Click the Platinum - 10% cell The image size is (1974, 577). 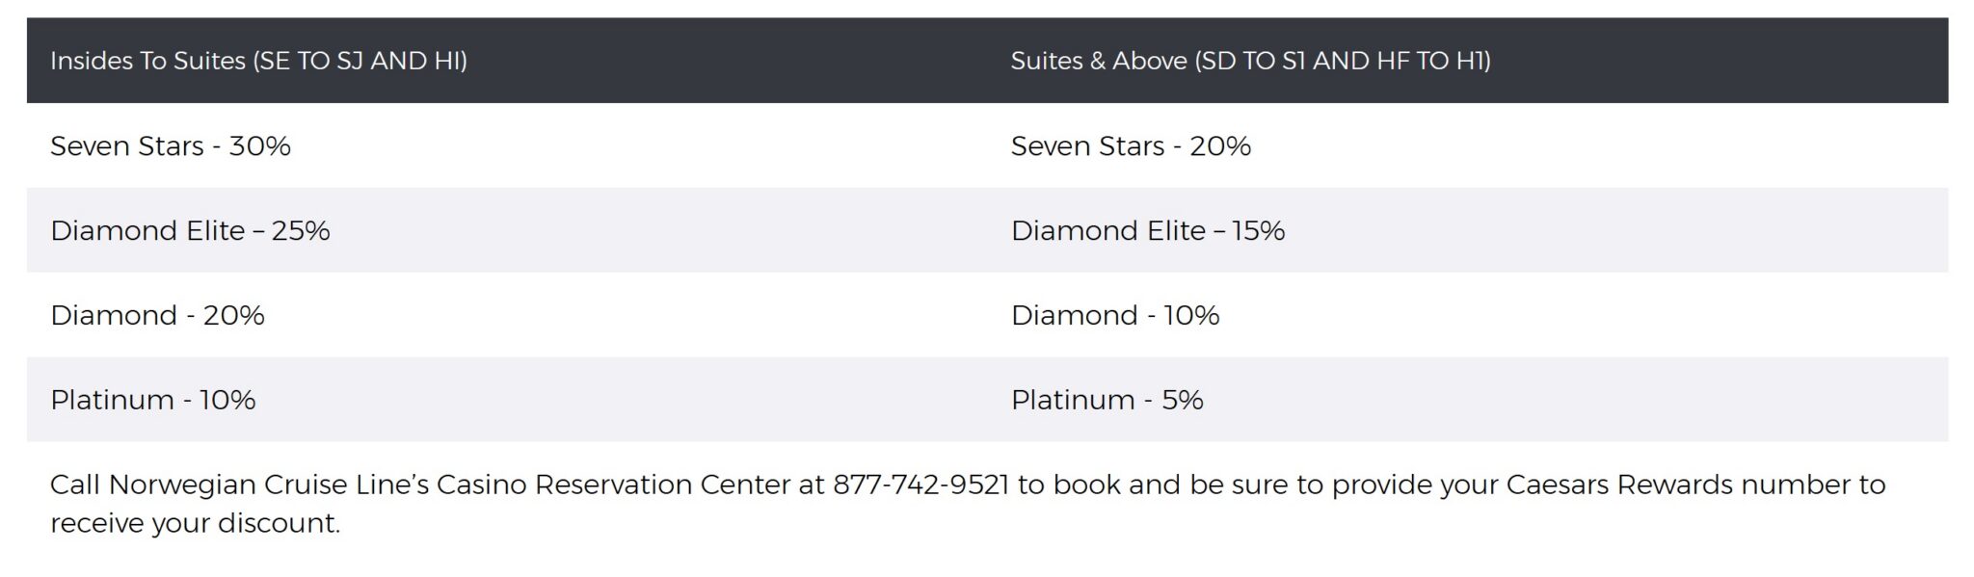click(x=152, y=400)
